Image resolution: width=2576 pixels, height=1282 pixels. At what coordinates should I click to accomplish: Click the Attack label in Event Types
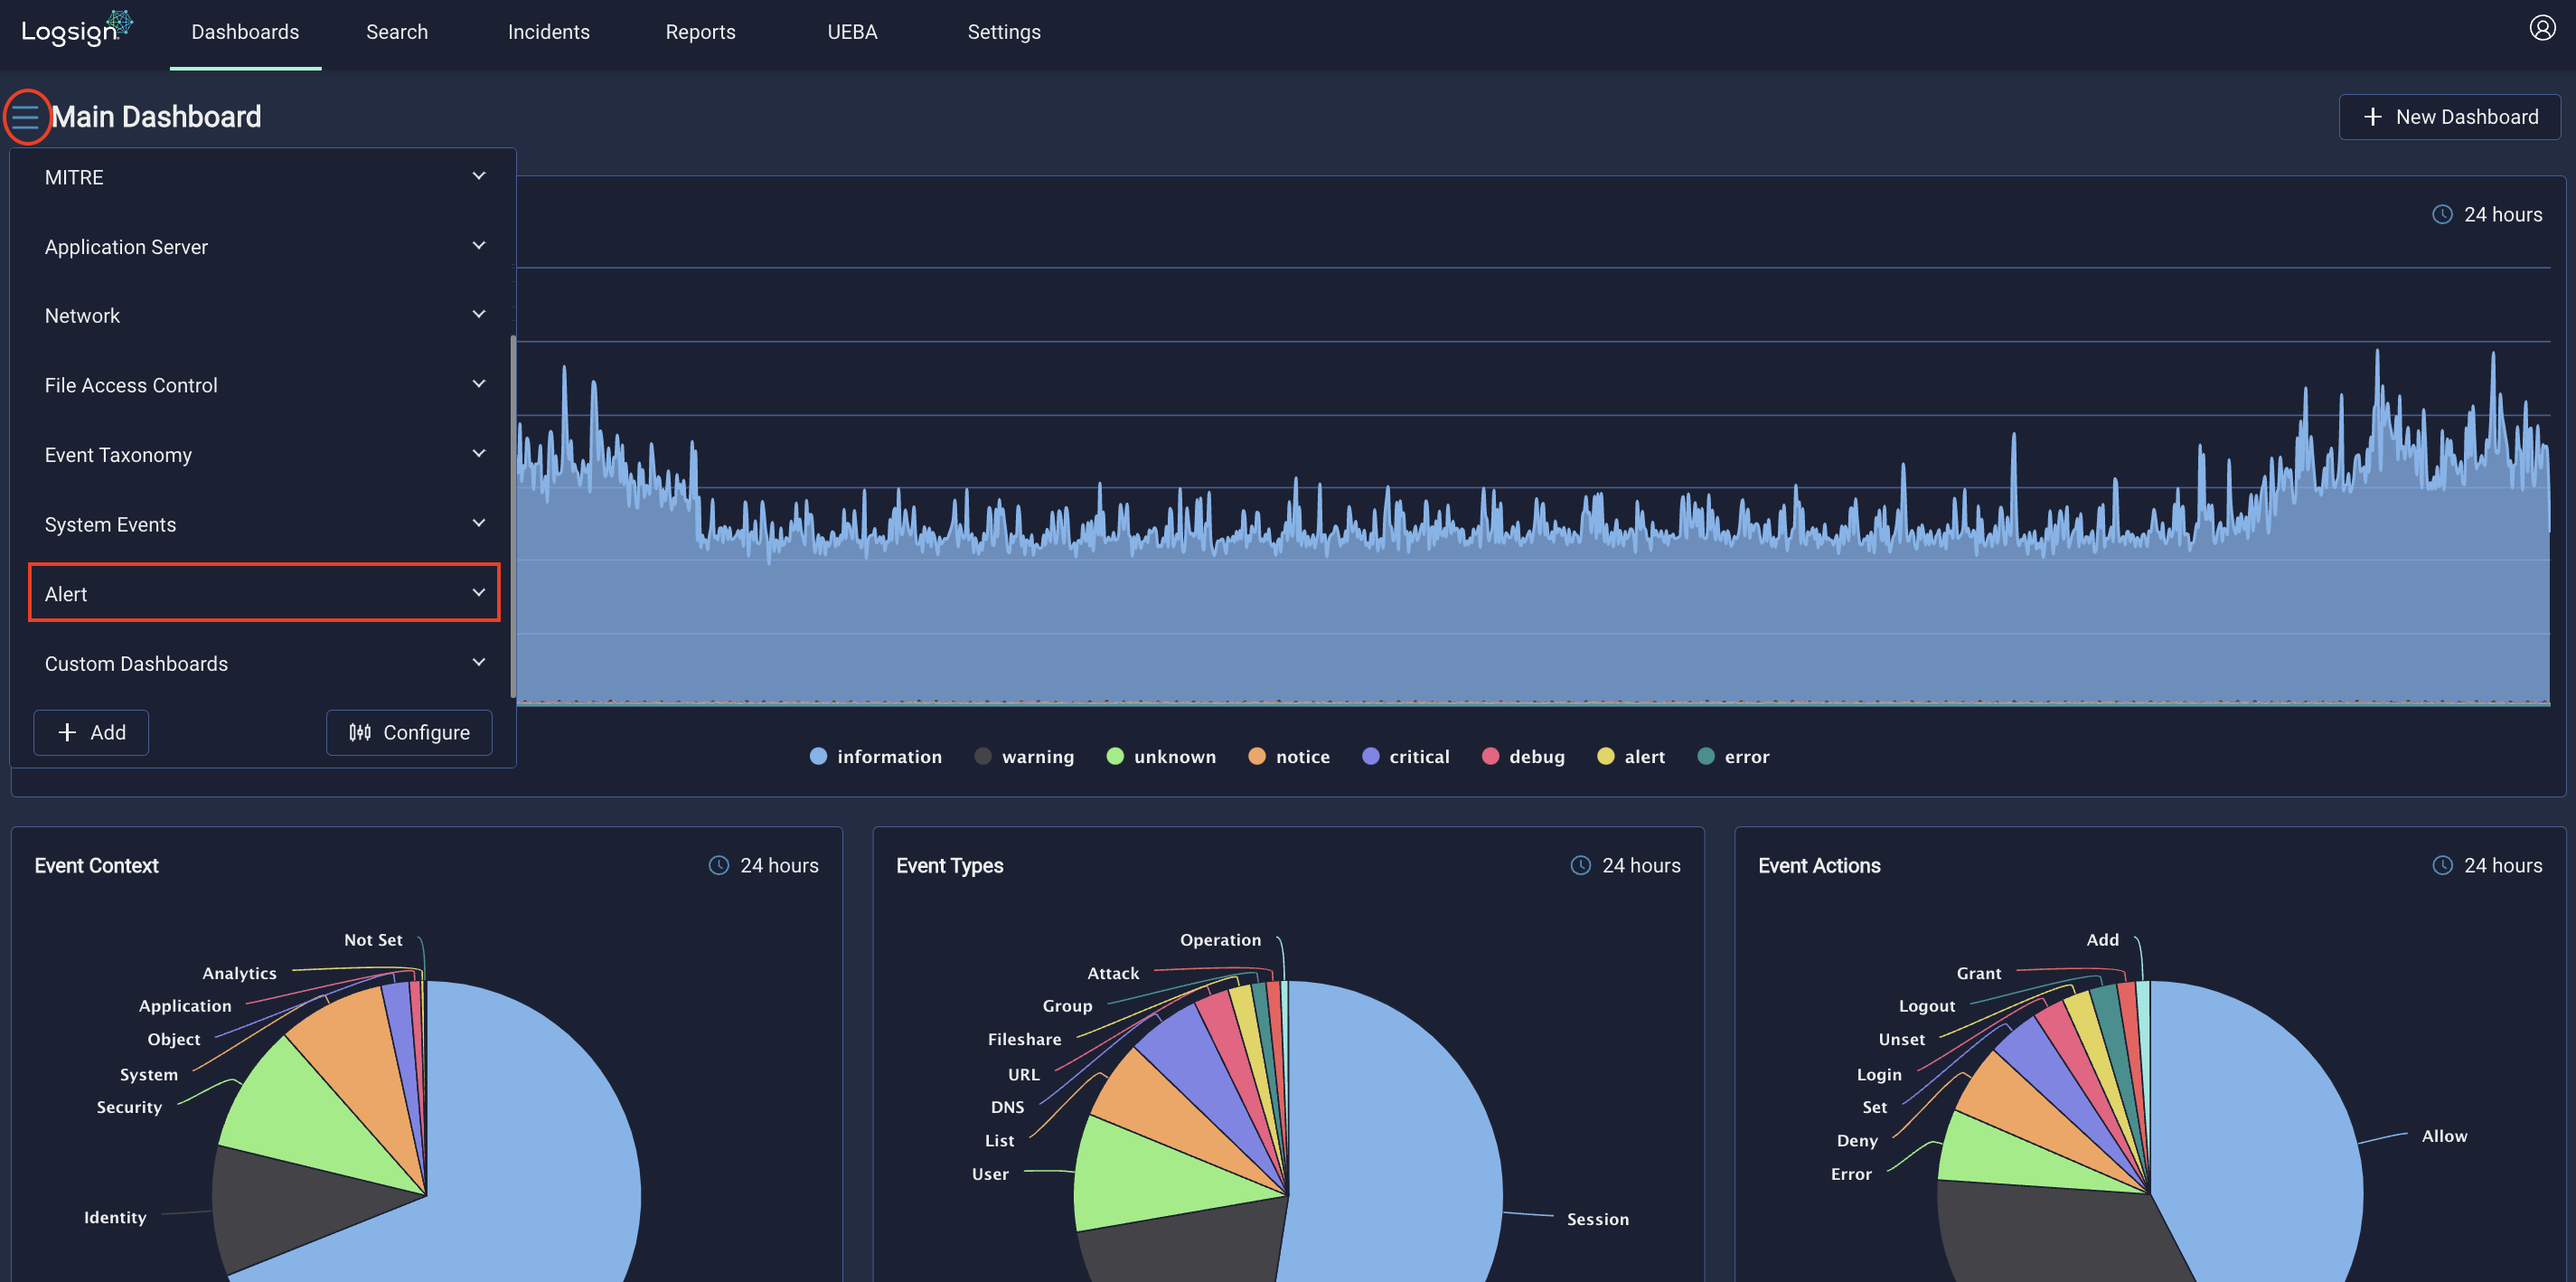1113,973
